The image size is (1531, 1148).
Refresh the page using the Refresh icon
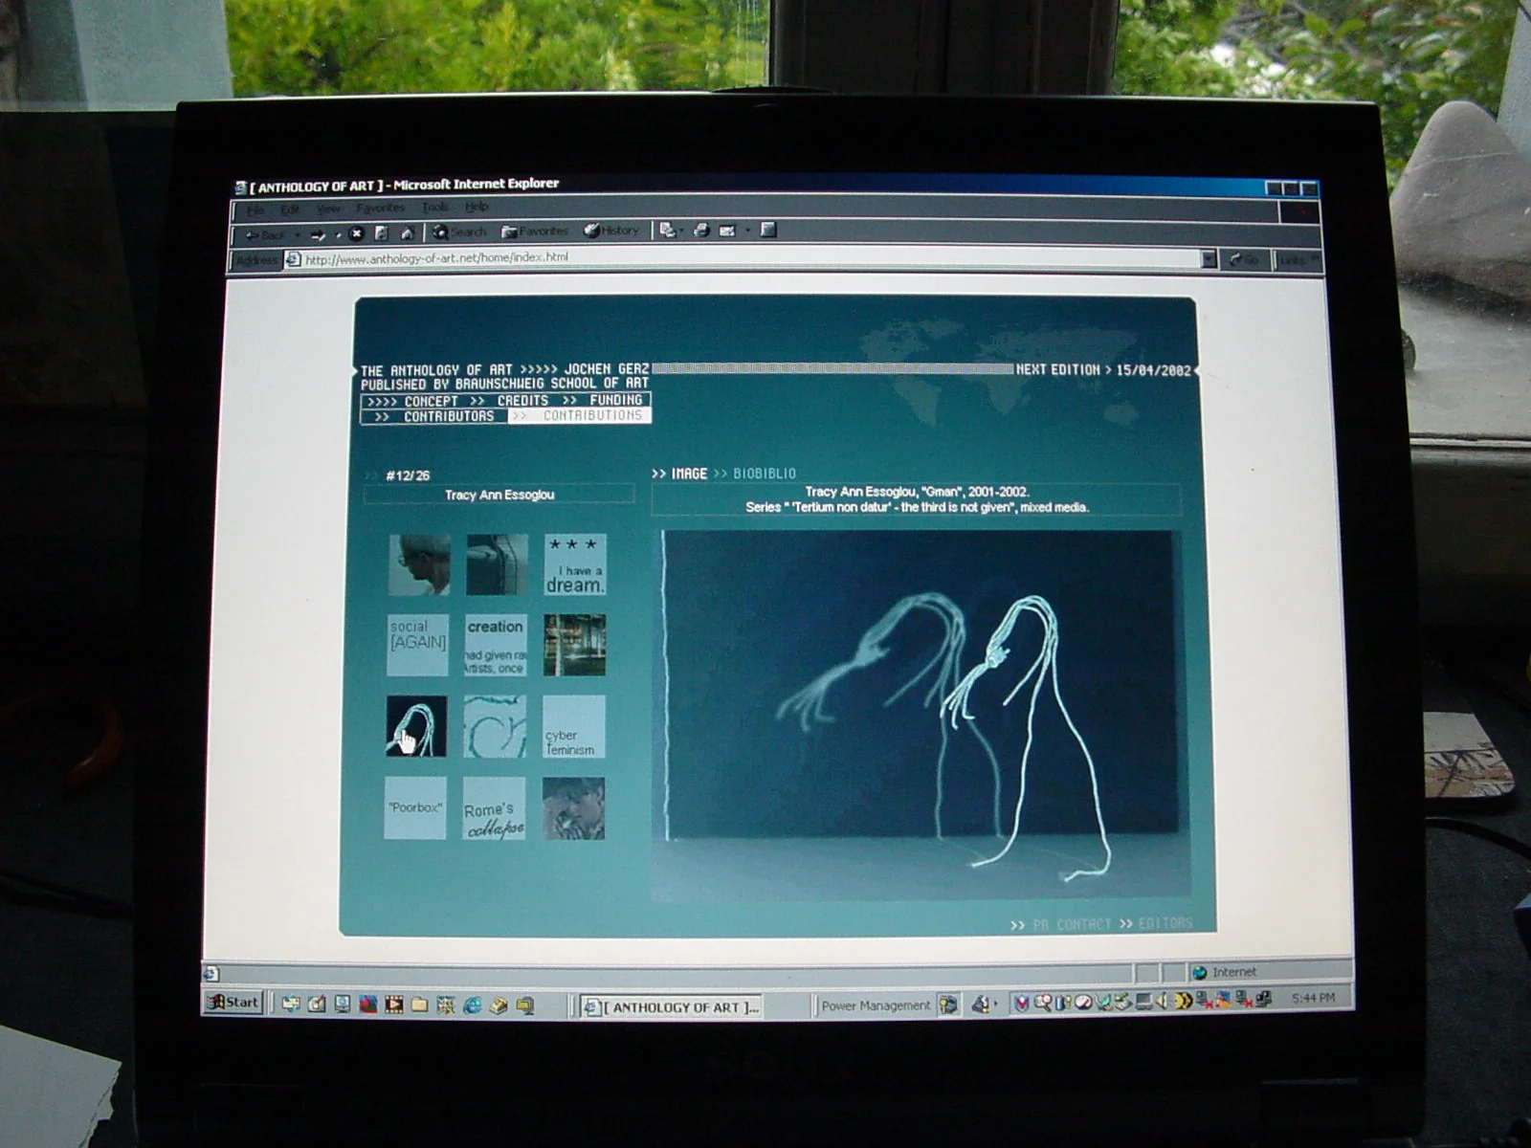point(381,232)
